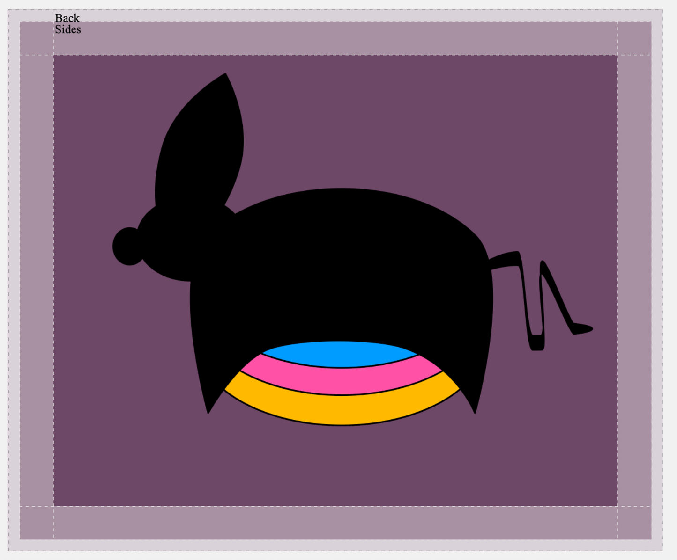The height and width of the screenshot is (560, 677).
Task: Click the "Back" text label
Action: [x=67, y=18]
